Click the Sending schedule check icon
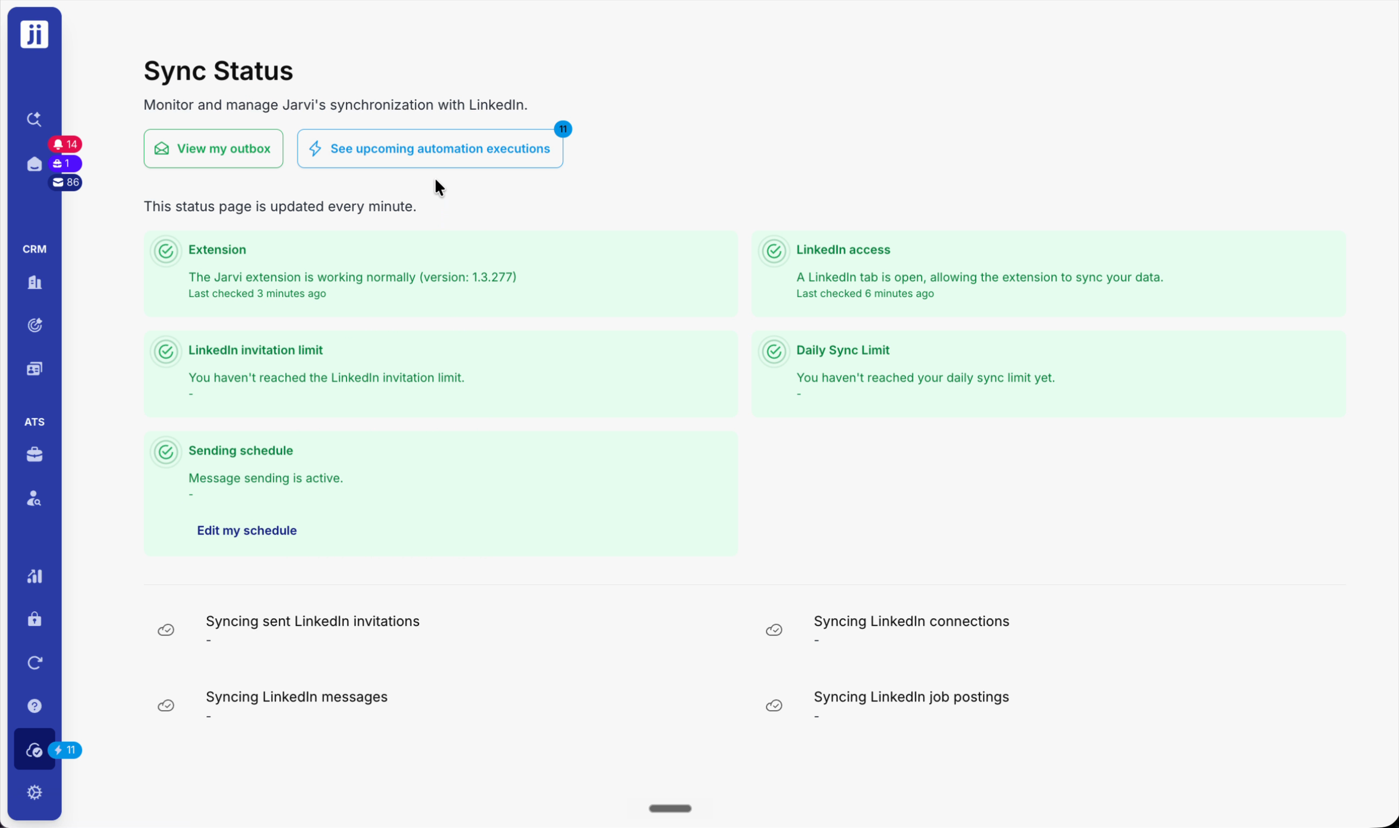This screenshot has height=828, width=1399. click(166, 452)
